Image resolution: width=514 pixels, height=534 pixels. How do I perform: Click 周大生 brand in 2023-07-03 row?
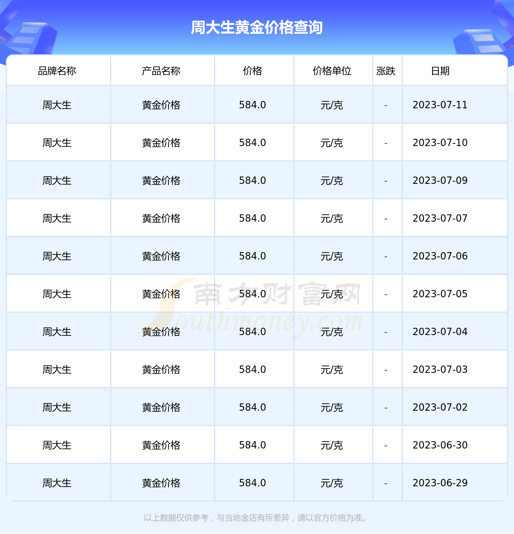point(57,370)
